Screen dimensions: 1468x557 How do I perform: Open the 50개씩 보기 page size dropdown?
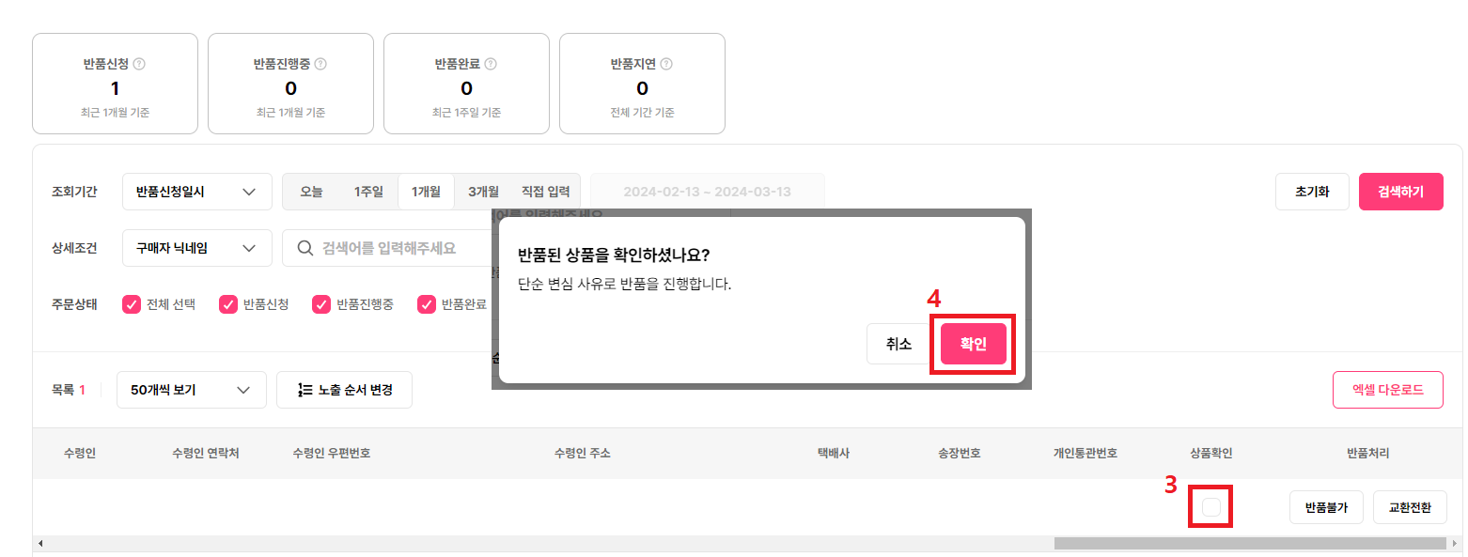click(192, 390)
